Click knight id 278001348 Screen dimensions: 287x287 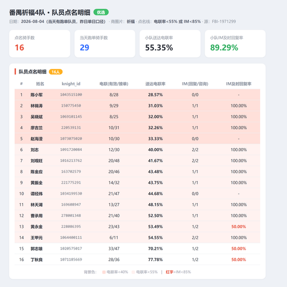point(71,216)
